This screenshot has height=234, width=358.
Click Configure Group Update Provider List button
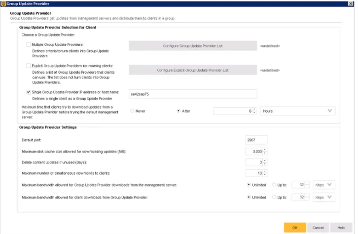[193, 46]
